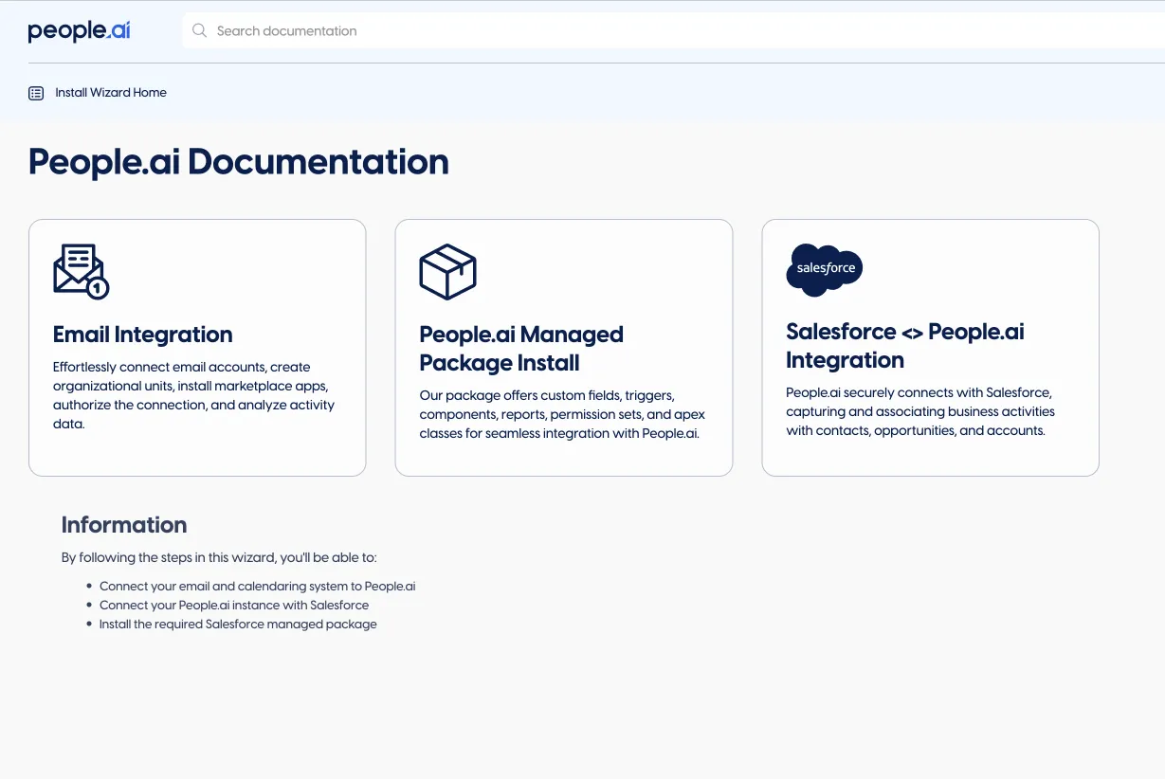Click the Salesforce cloud logo
Image resolution: width=1165 pixels, height=779 pixels.
tap(825, 269)
